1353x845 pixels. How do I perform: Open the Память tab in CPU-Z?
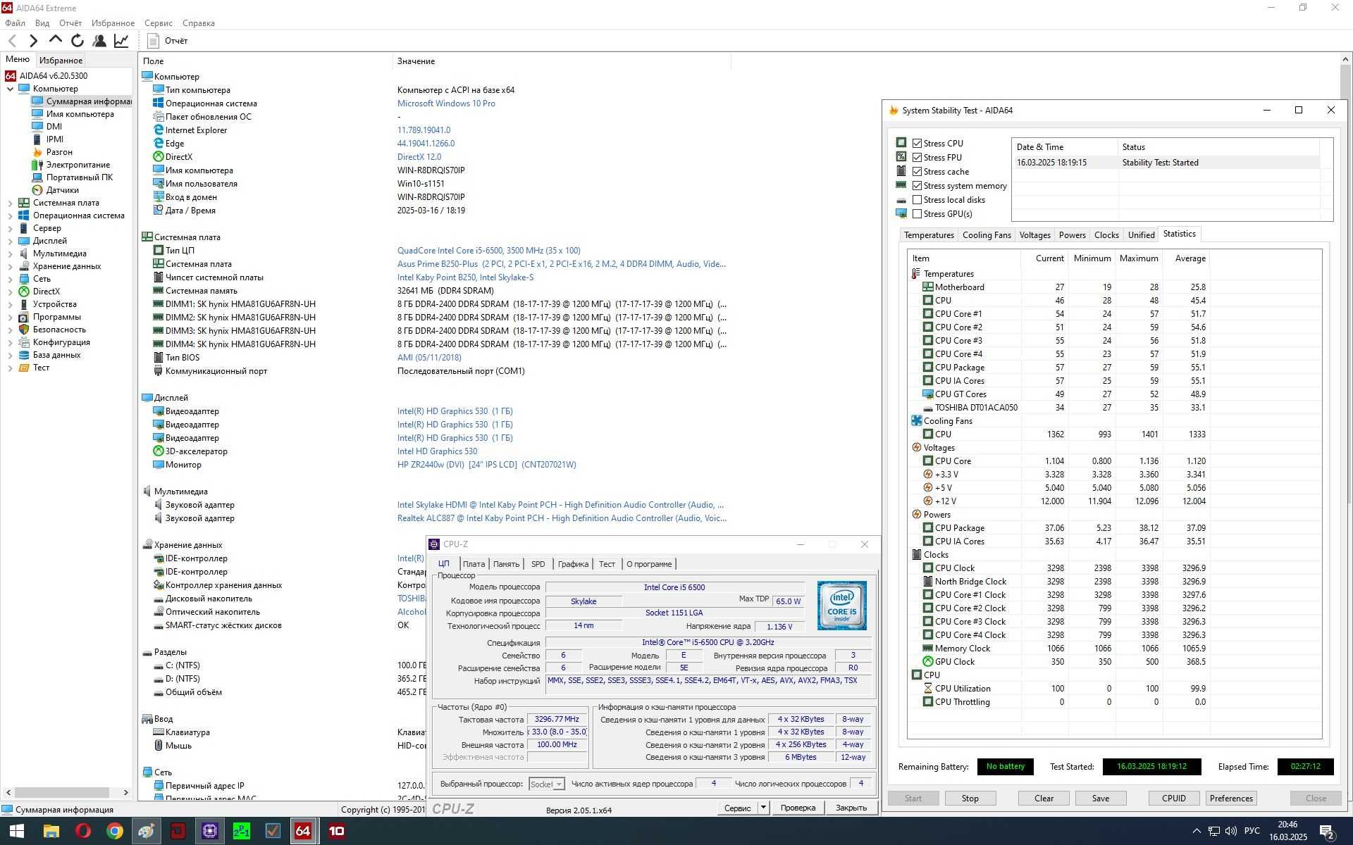[506, 564]
